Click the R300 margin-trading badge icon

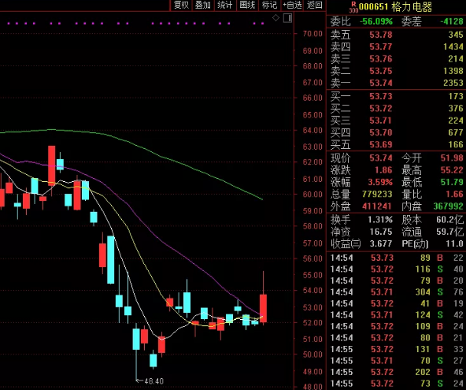[x=353, y=7]
